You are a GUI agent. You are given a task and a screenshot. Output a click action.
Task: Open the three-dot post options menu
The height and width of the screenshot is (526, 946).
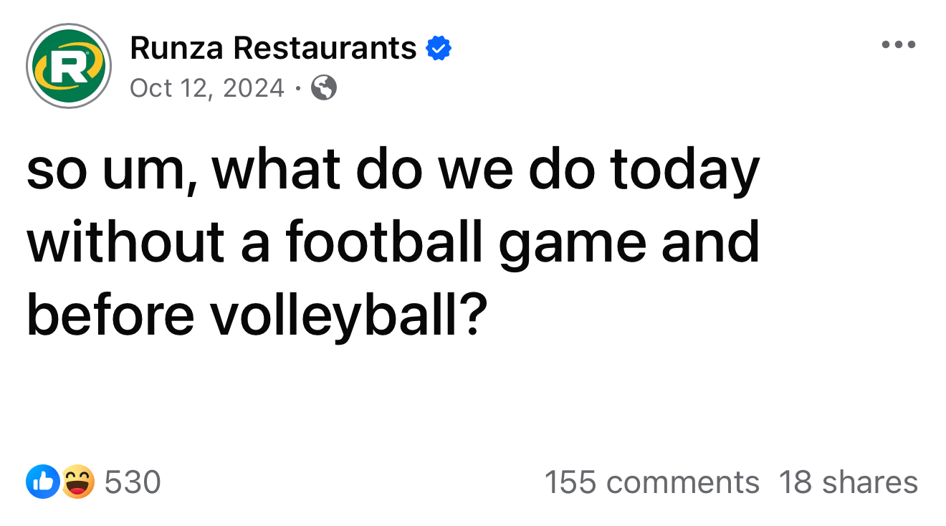[898, 45]
